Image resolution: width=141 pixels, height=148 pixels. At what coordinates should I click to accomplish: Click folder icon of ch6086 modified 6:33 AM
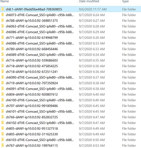click(x=2, y=43)
